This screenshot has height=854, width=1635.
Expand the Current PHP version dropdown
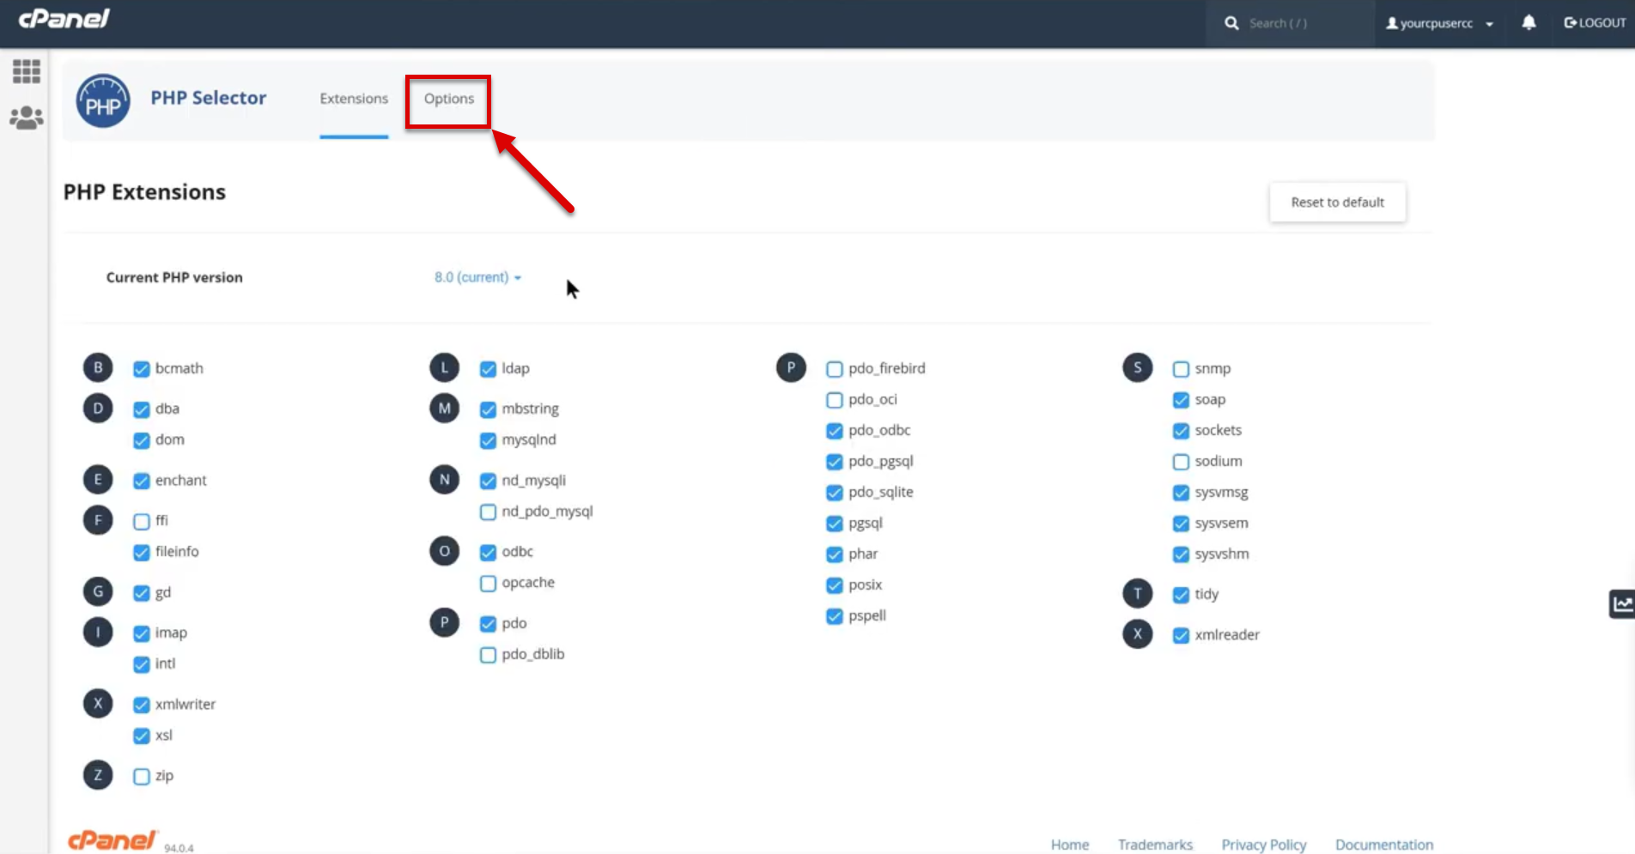coord(477,277)
